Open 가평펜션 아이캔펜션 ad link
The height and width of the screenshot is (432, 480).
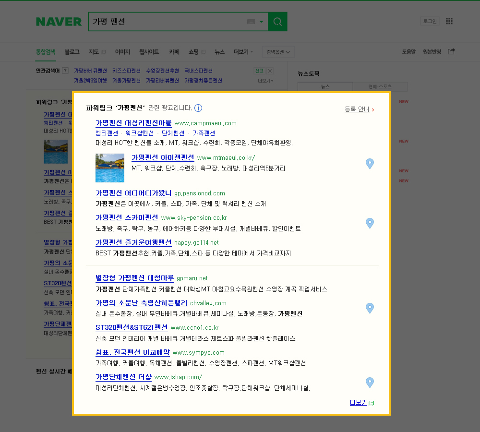[163, 157]
